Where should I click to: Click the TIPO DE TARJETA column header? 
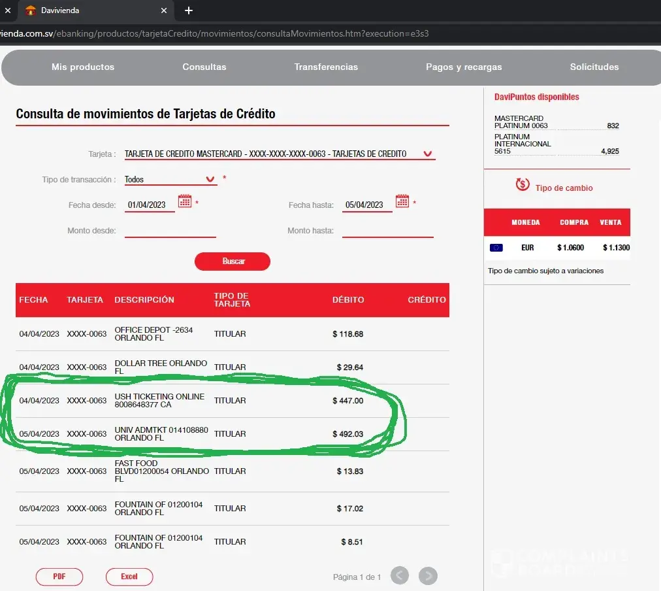pyautogui.click(x=232, y=300)
